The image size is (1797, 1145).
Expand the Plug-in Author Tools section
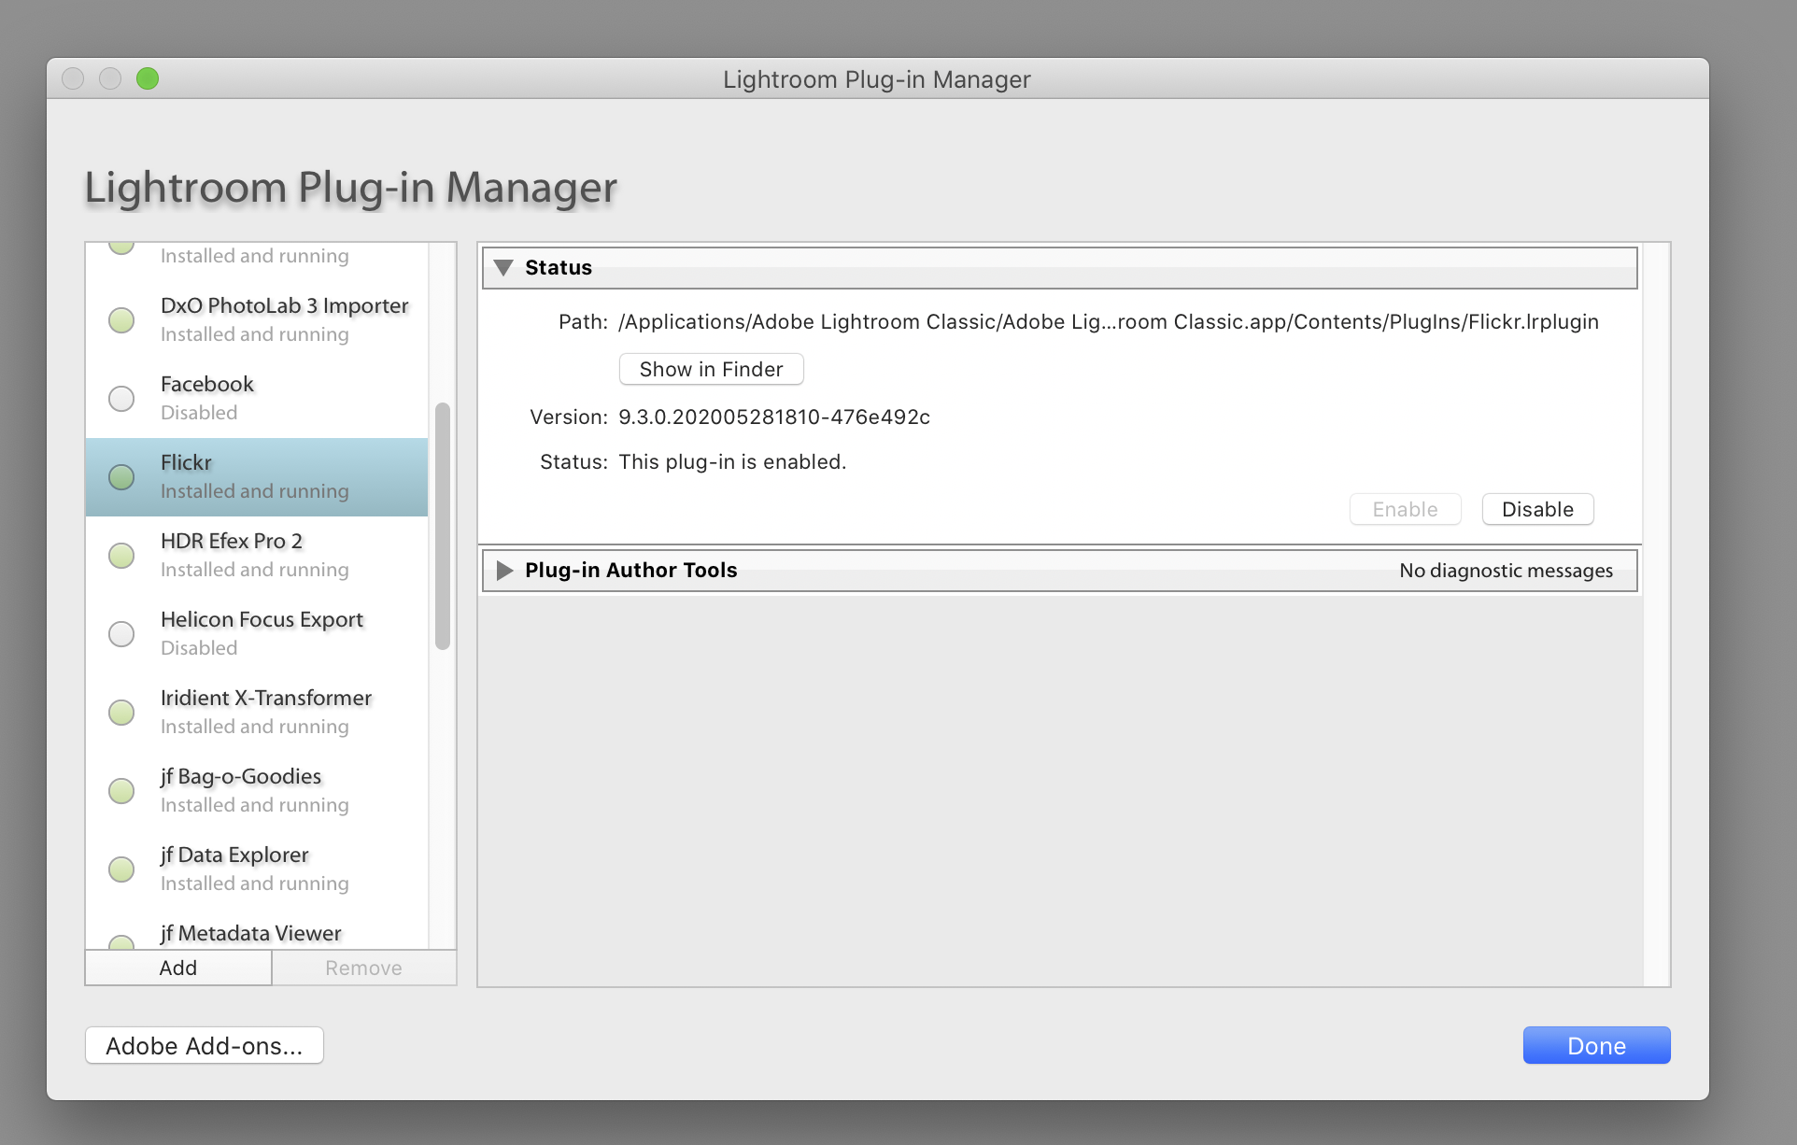[x=505, y=570]
